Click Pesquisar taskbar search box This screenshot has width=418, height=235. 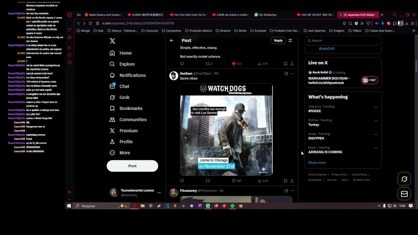pyautogui.click(x=101, y=206)
